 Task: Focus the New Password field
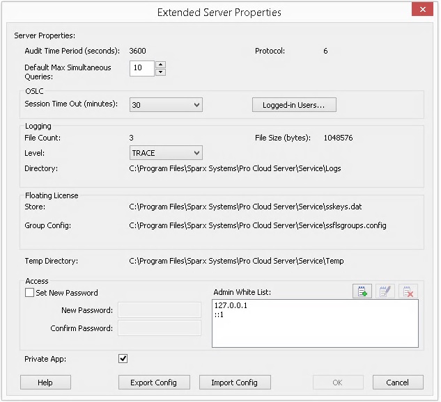pos(160,310)
